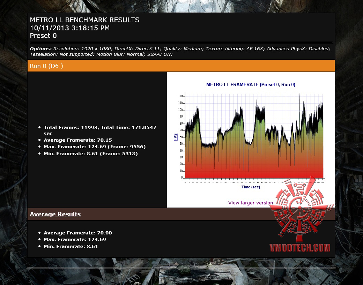Image resolution: width=363 pixels, height=285 pixels.
Task: Click Min. Framerate: 8.61 in Average Results
Action: [71, 247]
